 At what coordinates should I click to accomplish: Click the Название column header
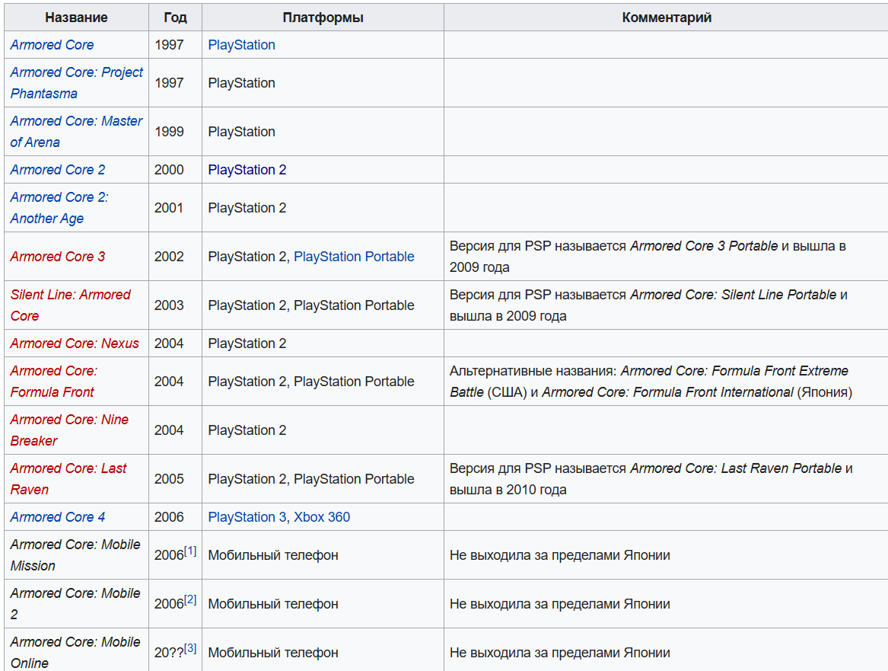(76, 18)
